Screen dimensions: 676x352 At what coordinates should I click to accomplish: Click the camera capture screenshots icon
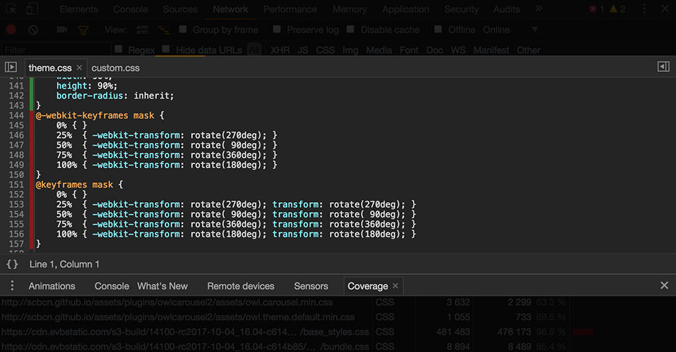coord(62,30)
